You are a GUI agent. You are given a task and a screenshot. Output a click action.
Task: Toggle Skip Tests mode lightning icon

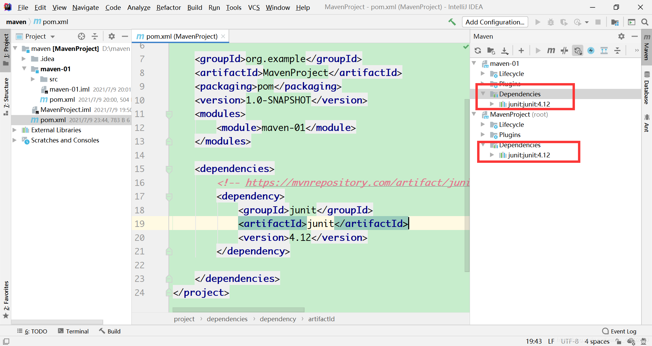click(x=591, y=51)
